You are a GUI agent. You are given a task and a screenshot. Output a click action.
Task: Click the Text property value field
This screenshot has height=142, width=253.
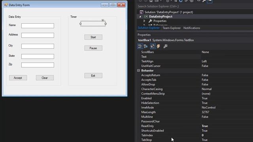pyautogui.click(x=227, y=57)
